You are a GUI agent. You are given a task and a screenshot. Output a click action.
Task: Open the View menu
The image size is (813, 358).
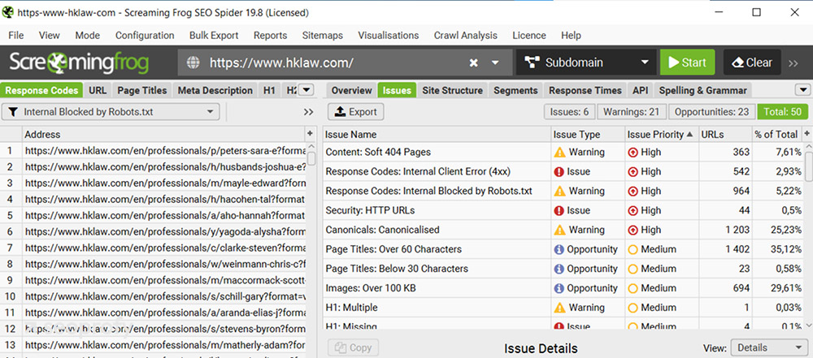coord(50,35)
